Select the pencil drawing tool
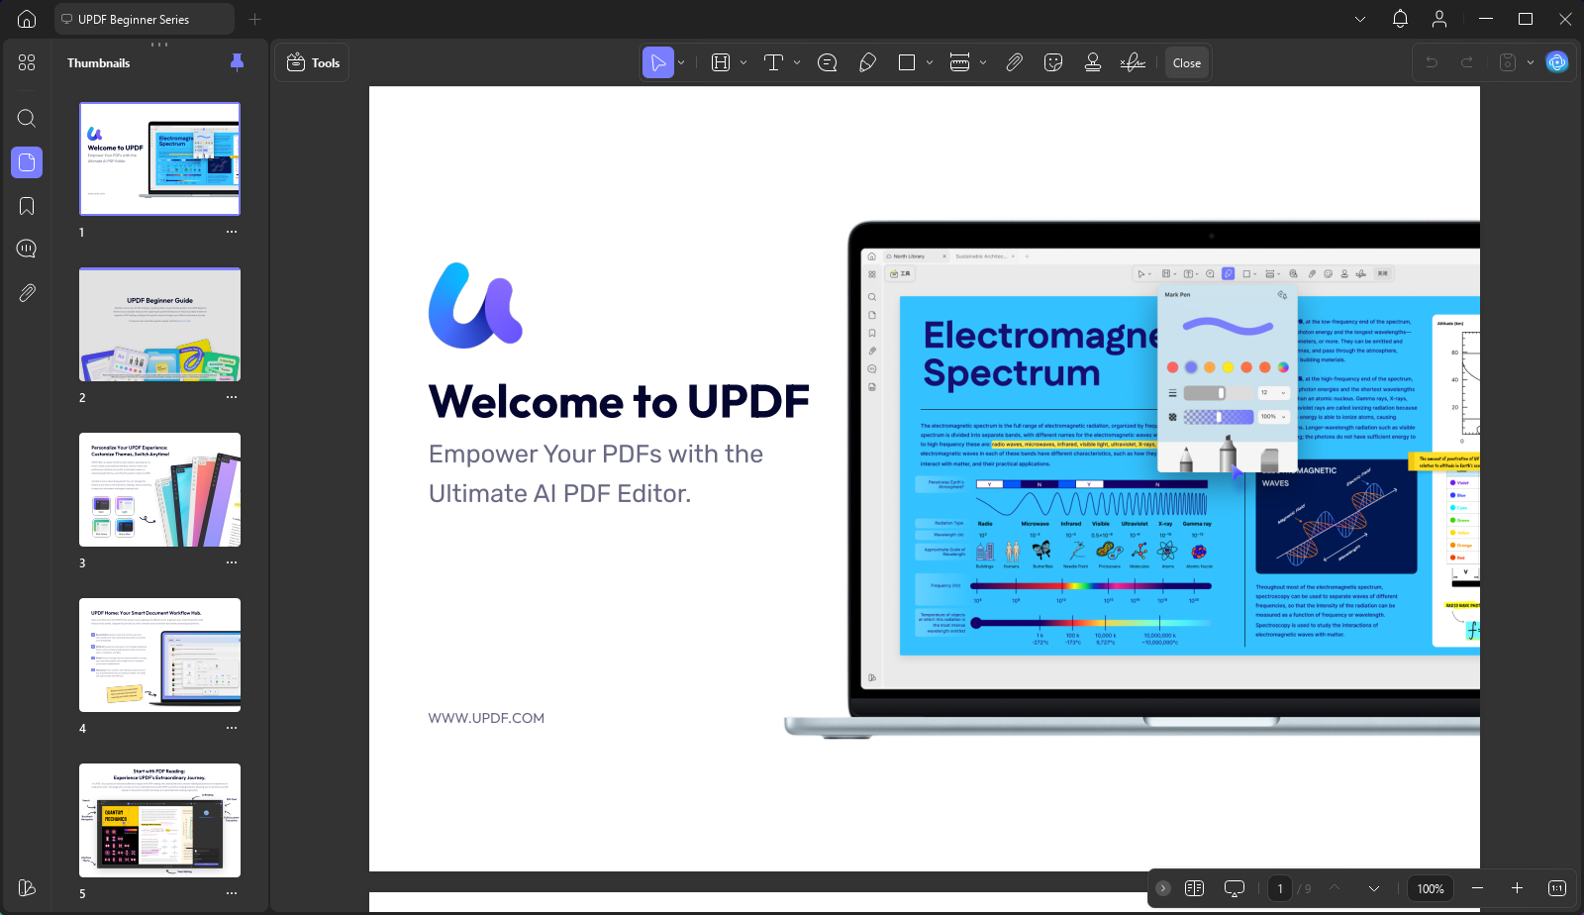Image resolution: width=1584 pixels, height=915 pixels. [x=867, y=62]
